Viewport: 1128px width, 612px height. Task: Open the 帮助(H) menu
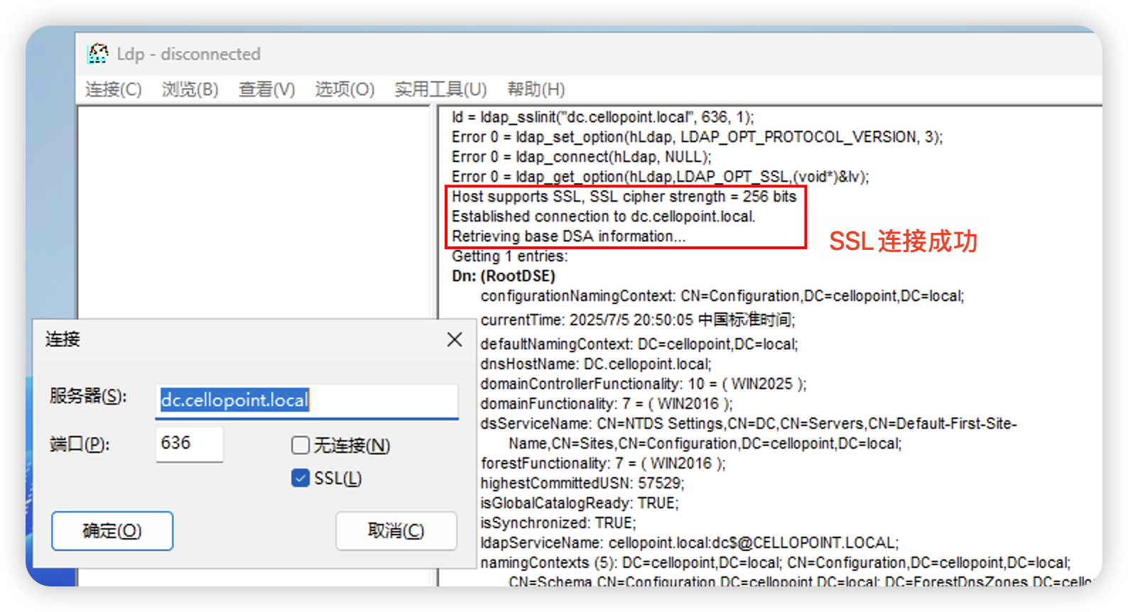[x=536, y=89]
